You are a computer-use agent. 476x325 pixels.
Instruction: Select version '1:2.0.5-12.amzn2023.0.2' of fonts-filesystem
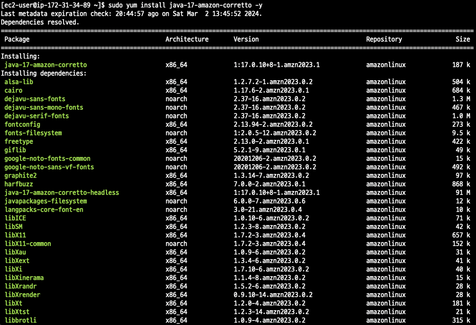coord(275,133)
